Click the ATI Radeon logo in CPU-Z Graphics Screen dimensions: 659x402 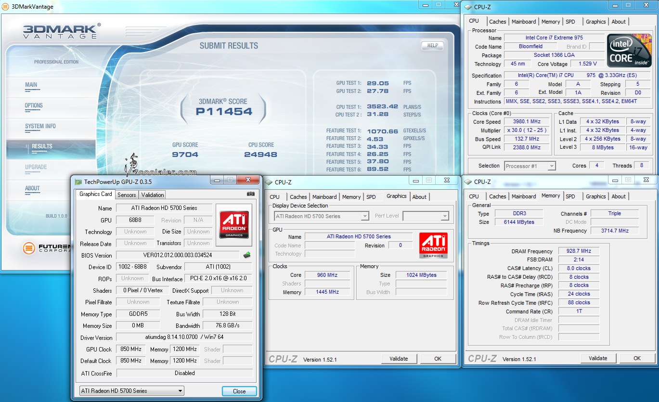433,246
